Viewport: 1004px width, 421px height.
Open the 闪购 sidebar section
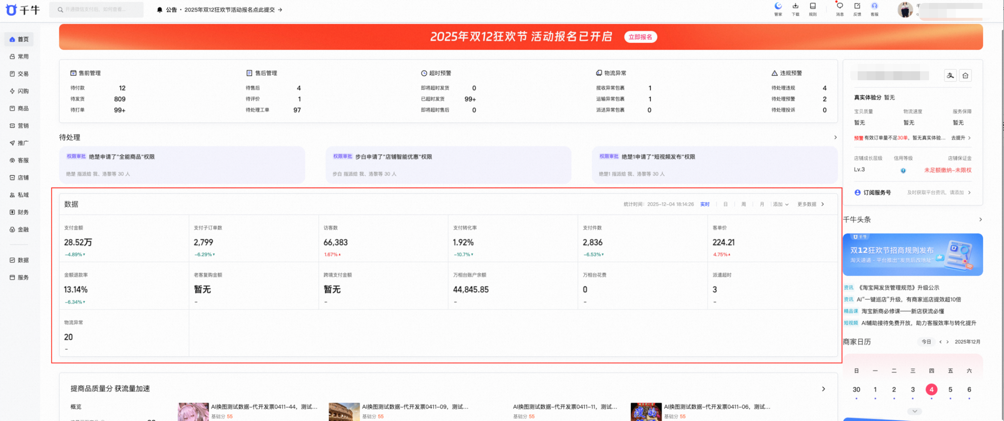pos(19,91)
